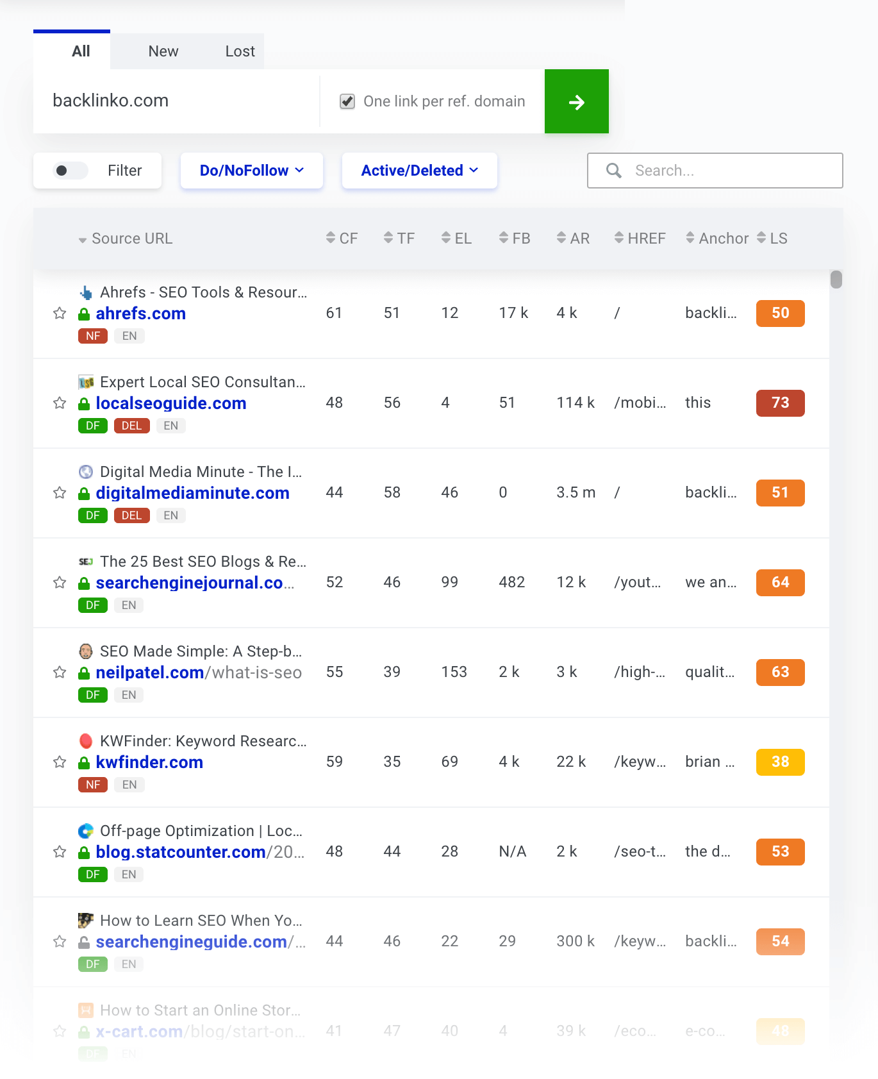Click the orange LS score 50
This screenshot has height=1079, width=878.
(x=780, y=314)
